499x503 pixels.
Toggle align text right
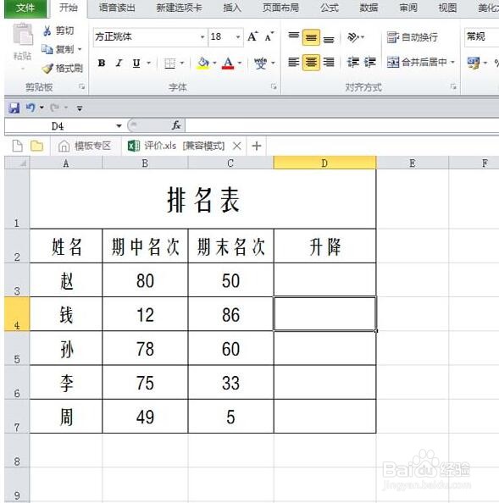[x=329, y=62]
